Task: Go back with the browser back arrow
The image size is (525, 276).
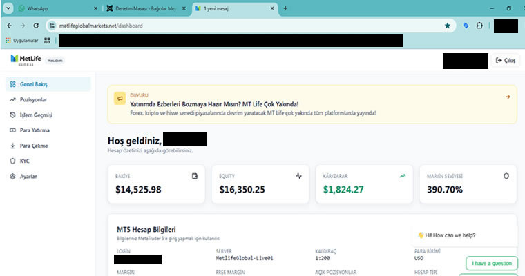Action: (x=10, y=26)
